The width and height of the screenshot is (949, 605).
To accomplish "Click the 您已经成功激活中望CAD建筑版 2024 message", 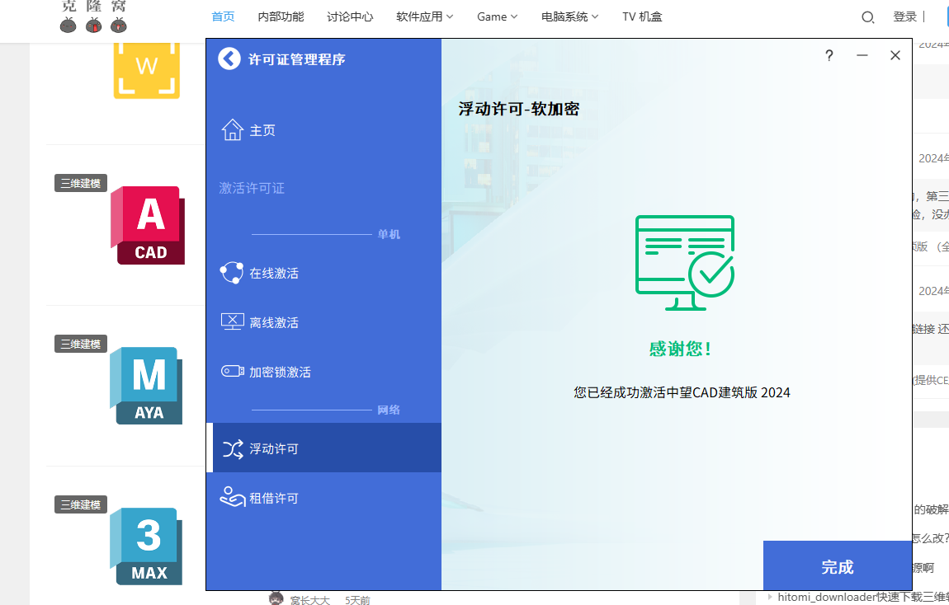I will click(x=682, y=392).
